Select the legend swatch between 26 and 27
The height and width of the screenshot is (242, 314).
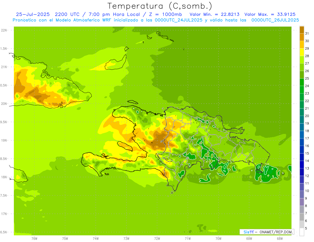302,67
